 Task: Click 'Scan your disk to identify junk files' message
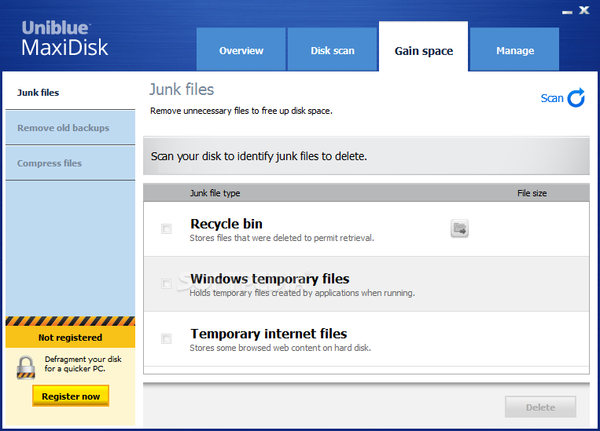click(259, 156)
